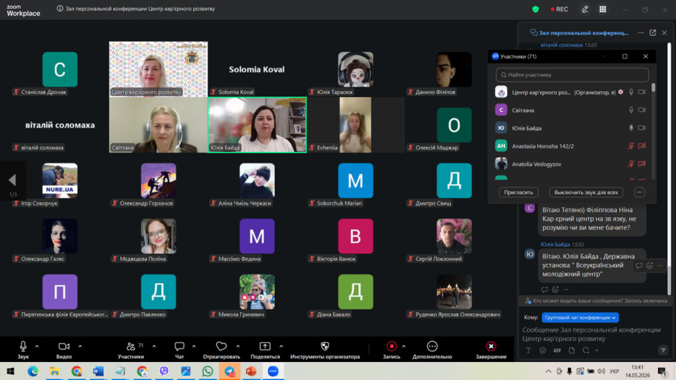This screenshot has width=676, height=380.
Task: Toggle video for Юлія Байда in list
Action: click(x=642, y=128)
